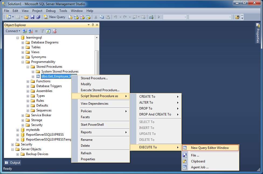
Task: Click the Analysis Services XMLA Query icon
Action: [x=88, y=17]
